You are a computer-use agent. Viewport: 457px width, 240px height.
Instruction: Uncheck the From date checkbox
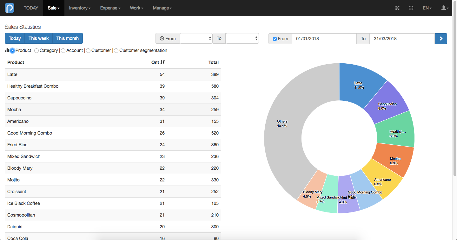[275, 39]
